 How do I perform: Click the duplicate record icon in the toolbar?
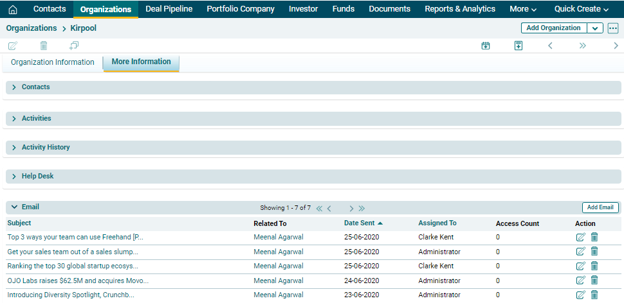[x=74, y=46]
